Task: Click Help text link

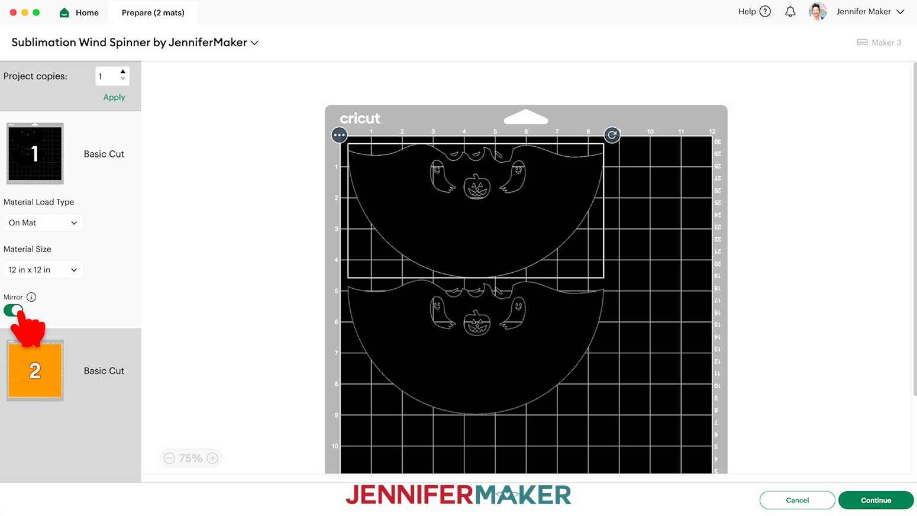Action: [x=747, y=11]
